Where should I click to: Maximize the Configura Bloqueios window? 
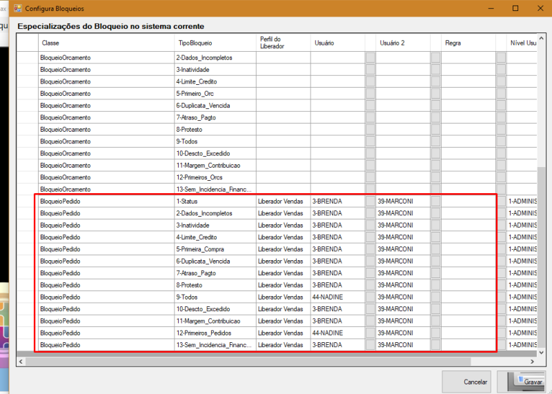[x=515, y=8]
